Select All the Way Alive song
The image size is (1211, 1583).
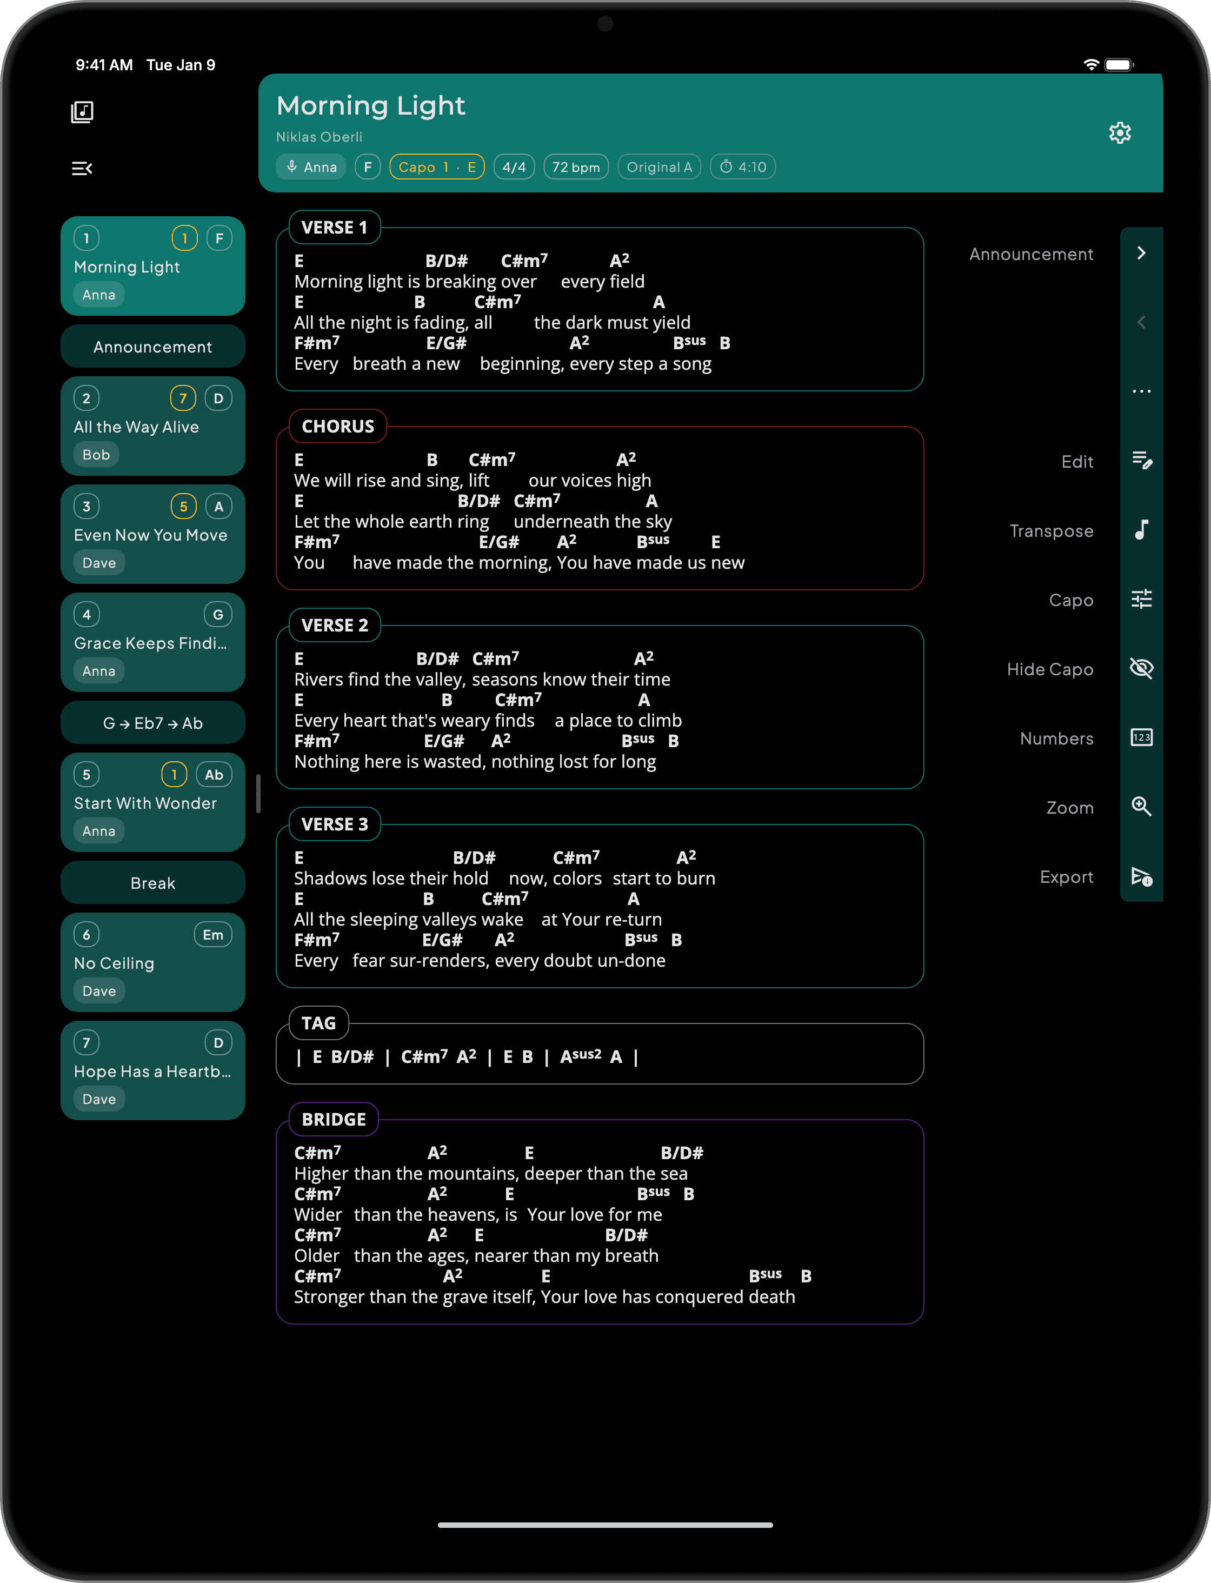coord(153,426)
